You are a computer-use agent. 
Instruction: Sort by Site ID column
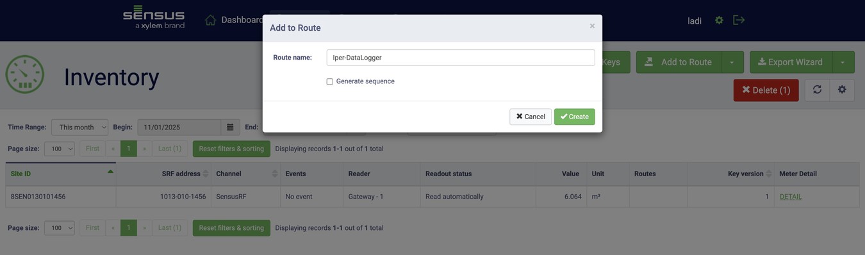tap(61, 174)
